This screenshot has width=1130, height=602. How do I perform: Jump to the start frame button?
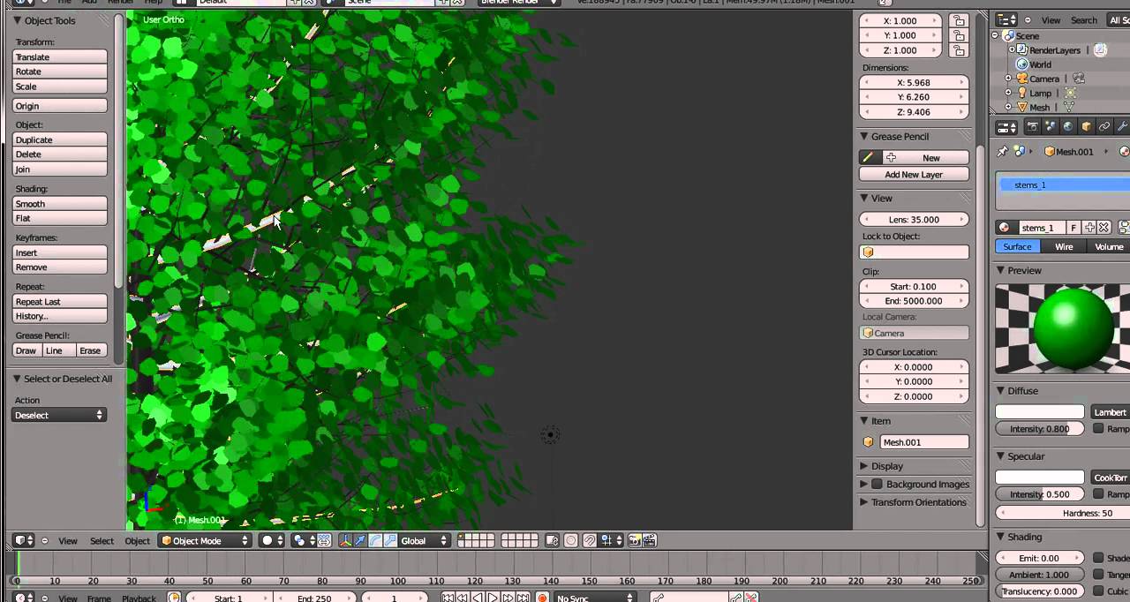click(448, 598)
